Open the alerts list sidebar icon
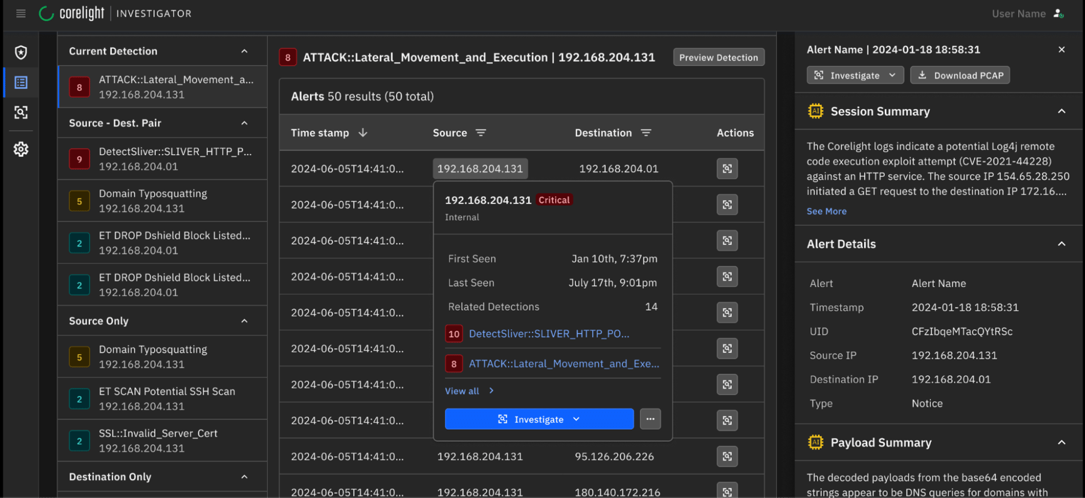 (21, 82)
